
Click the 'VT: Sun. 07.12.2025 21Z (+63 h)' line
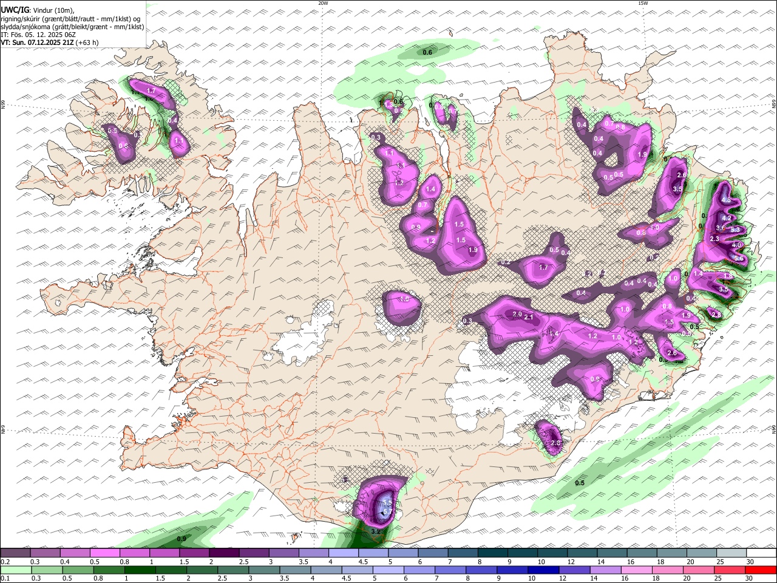coord(49,43)
